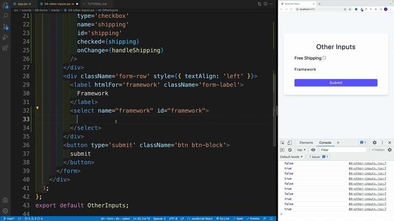Screen dimensions: 394x221
Task: Click the browser reload button
Action: 291,9
